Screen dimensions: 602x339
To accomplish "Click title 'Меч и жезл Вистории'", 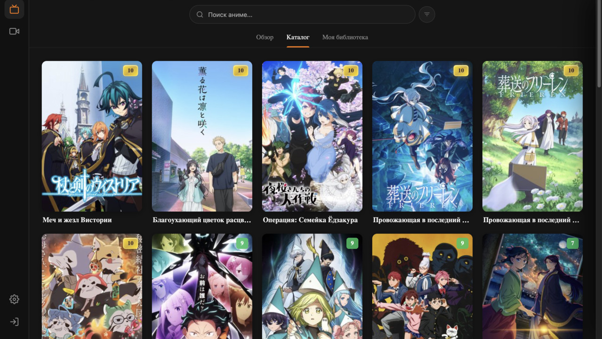I will coord(77,220).
